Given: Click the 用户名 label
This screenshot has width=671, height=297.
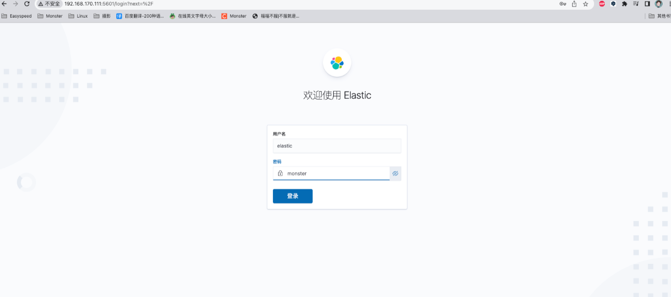Looking at the screenshot, I should coord(279,134).
